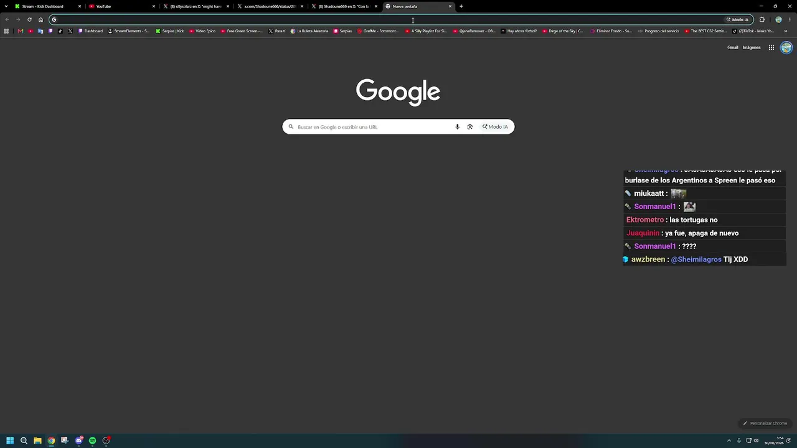Select the Nueva pestaña tab
Image resolution: width=797 pixels, height=448 pixels.
click(418, 6)
